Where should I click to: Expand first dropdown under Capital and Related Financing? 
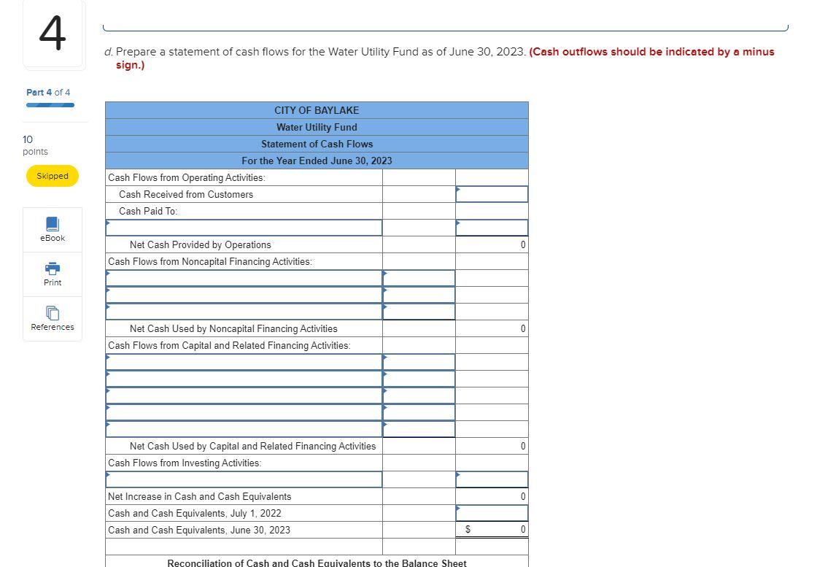point(244,362)
